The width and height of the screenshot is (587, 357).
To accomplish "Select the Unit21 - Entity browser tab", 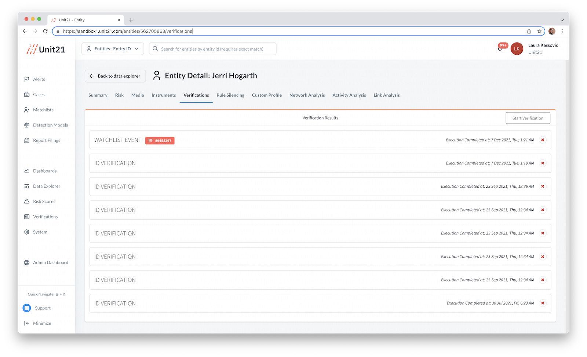I will coord(85,20).
